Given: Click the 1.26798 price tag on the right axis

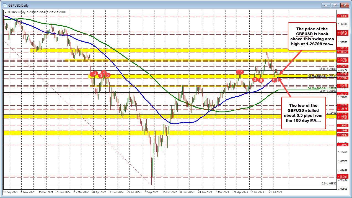Looking at the screenshot, I should point(343,74).
